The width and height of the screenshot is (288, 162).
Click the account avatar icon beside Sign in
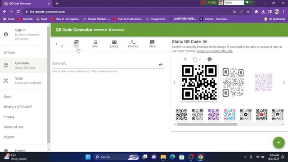(x=6, y=34)
